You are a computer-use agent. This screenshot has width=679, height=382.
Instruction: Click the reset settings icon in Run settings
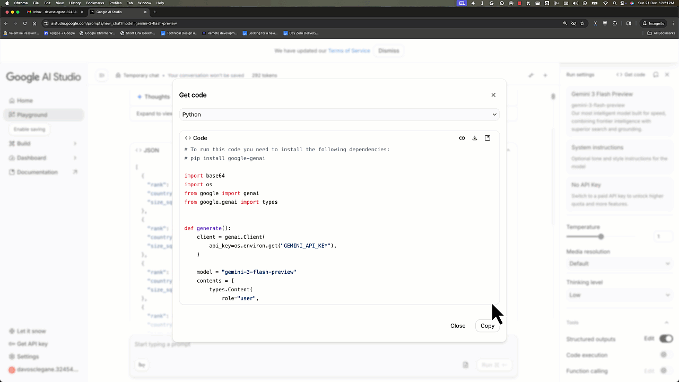(x=656, y=75)
